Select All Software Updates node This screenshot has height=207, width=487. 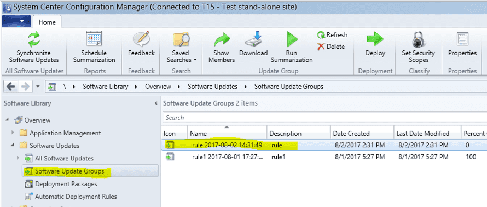(x=64, y=158)
